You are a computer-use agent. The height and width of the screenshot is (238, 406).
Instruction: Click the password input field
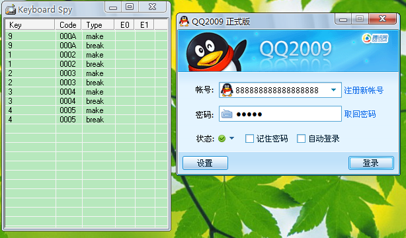280,114
